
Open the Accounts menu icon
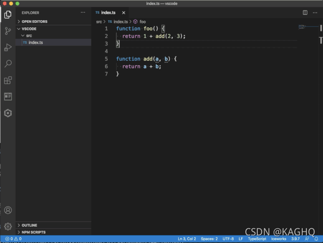[x=8, y=210]
